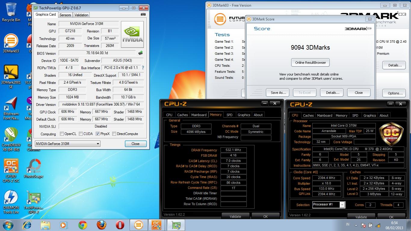Image resolution: width=411 pixels, height=231 pixels.
Task: Launch Opera from the taskbar
Action: (x=120, y=225)
